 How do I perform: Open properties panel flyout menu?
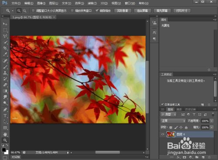tap(215, 20)
